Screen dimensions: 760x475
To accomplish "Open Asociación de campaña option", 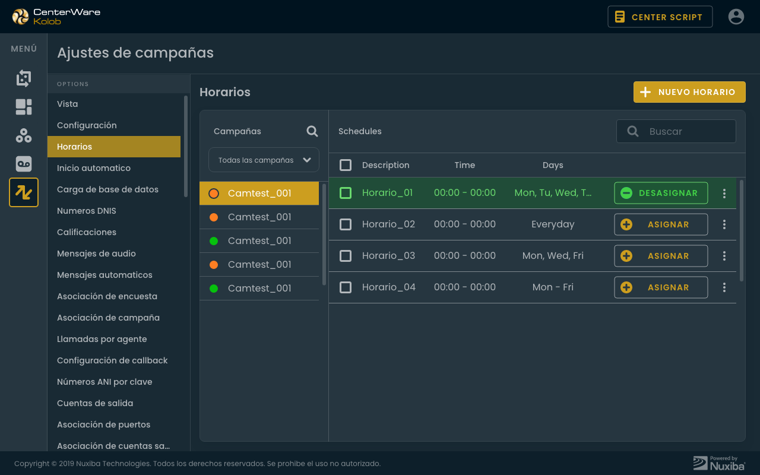I will [x=114, y=318].
